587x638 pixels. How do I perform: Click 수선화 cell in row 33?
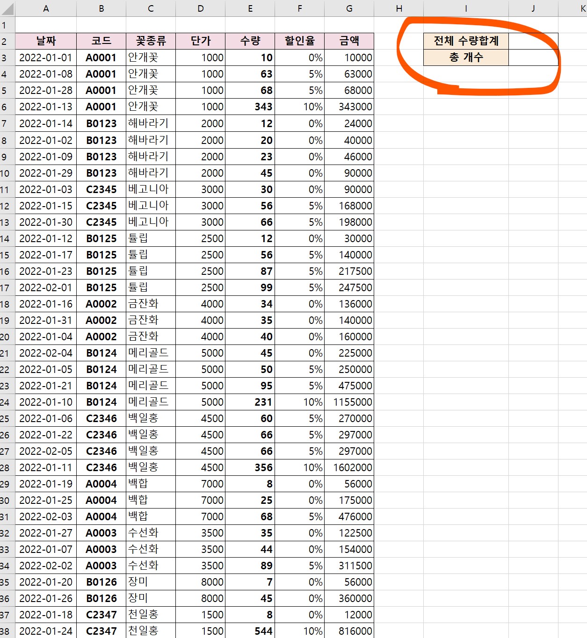coord(151,549)
